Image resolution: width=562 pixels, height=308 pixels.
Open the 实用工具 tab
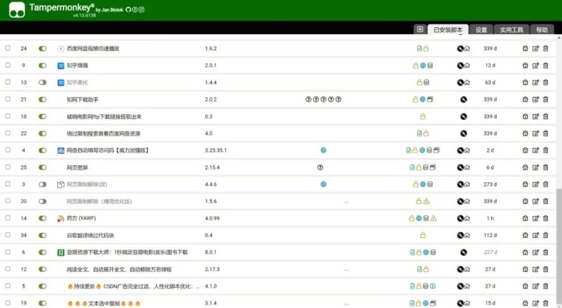pos(511,30)
